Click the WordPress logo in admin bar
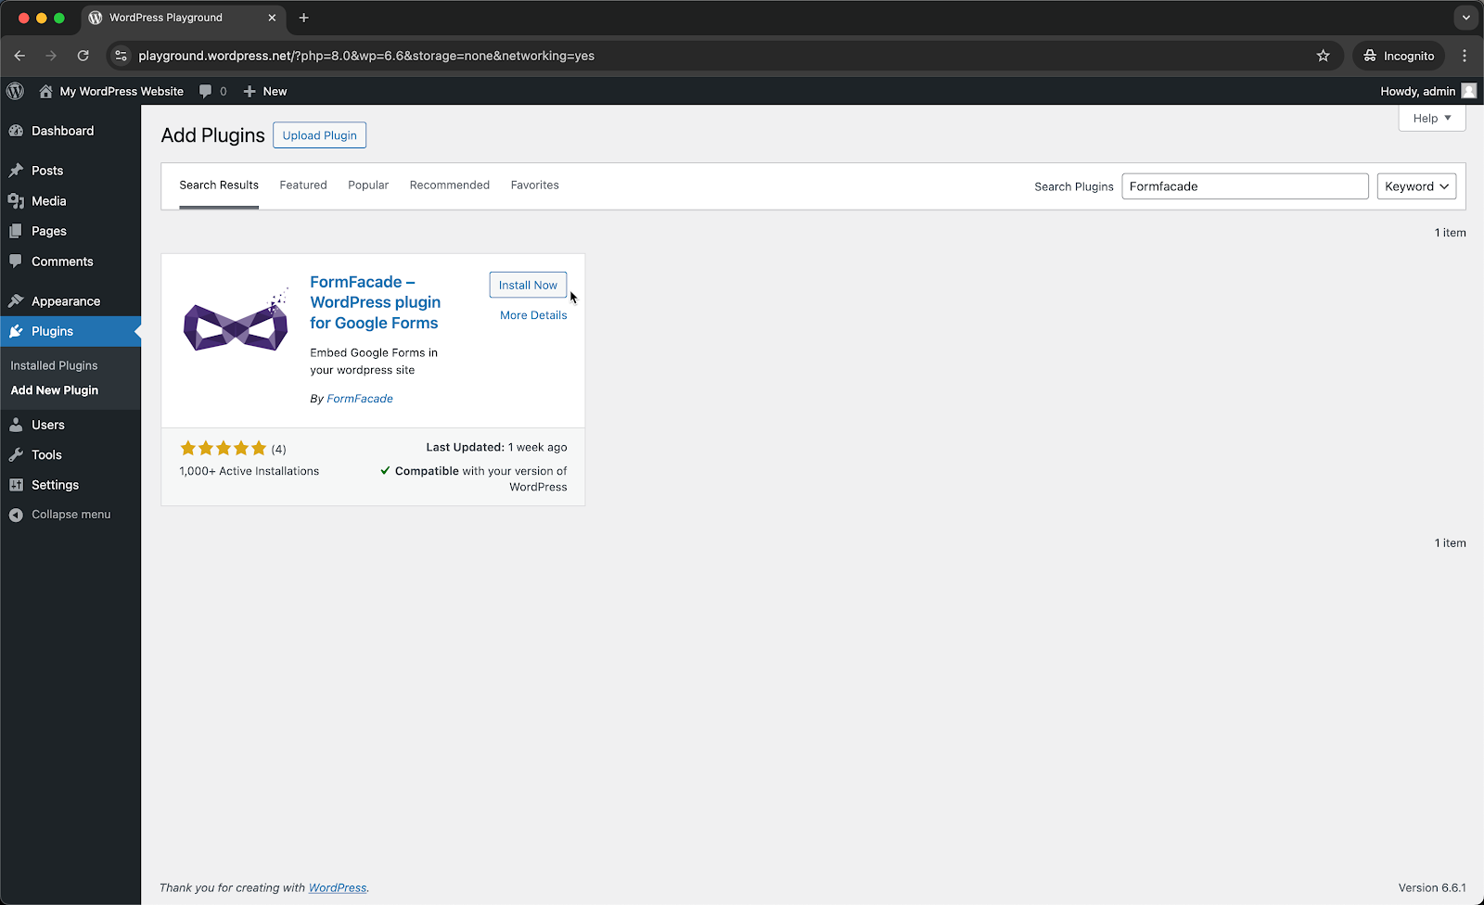 pos(15,91)
